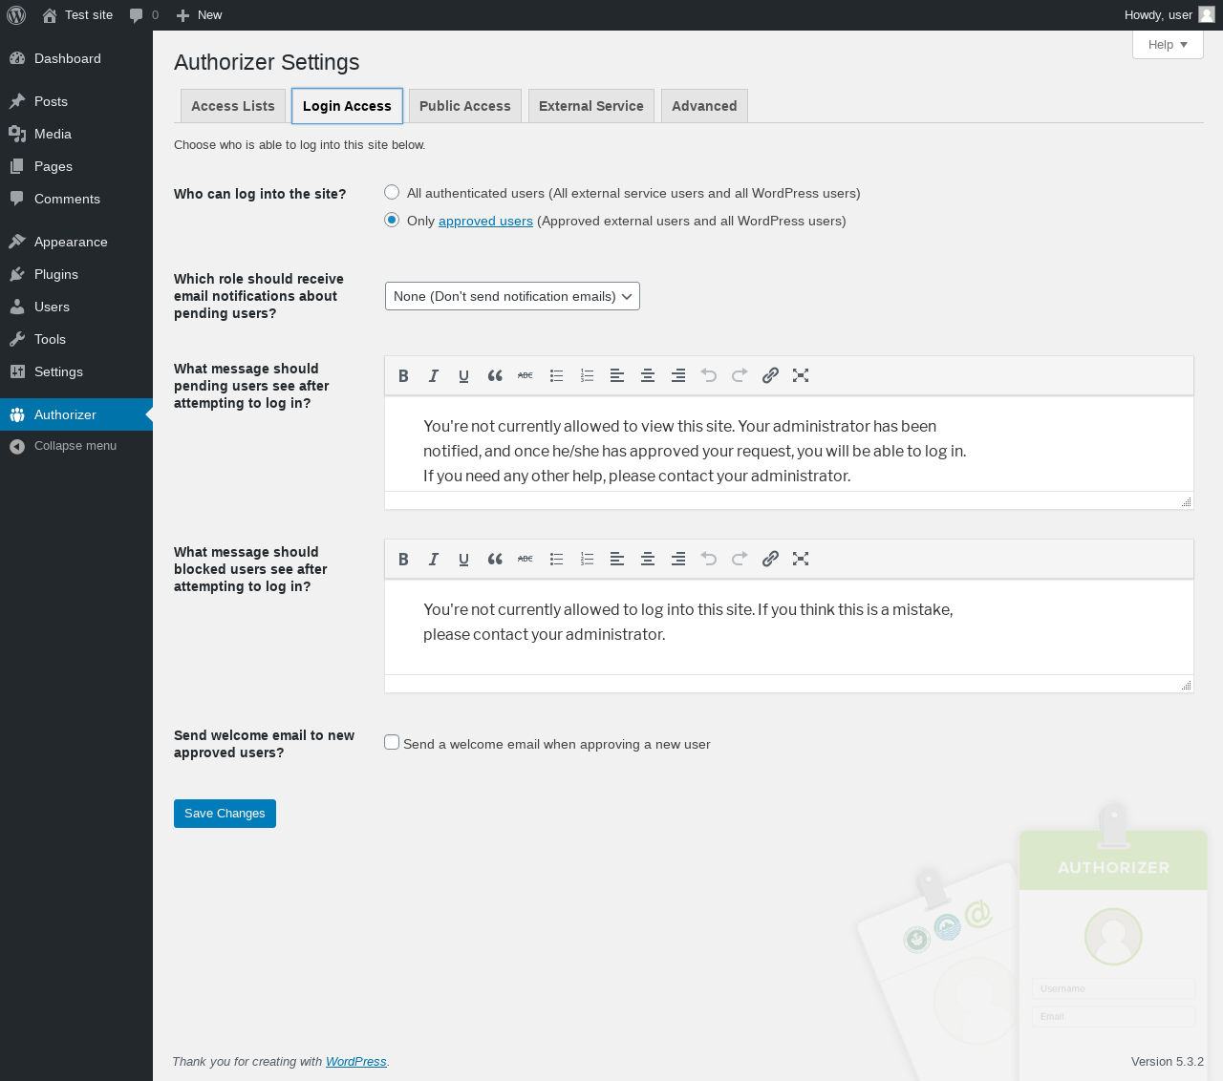
Task: Click Insert link in pending users editor
Action: pyautogui.click(x=770, y=375)
